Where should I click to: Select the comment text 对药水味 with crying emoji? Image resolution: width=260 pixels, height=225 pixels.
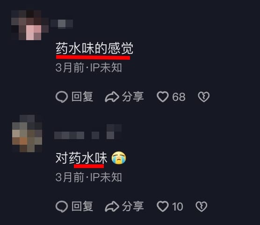pos(91,158)
